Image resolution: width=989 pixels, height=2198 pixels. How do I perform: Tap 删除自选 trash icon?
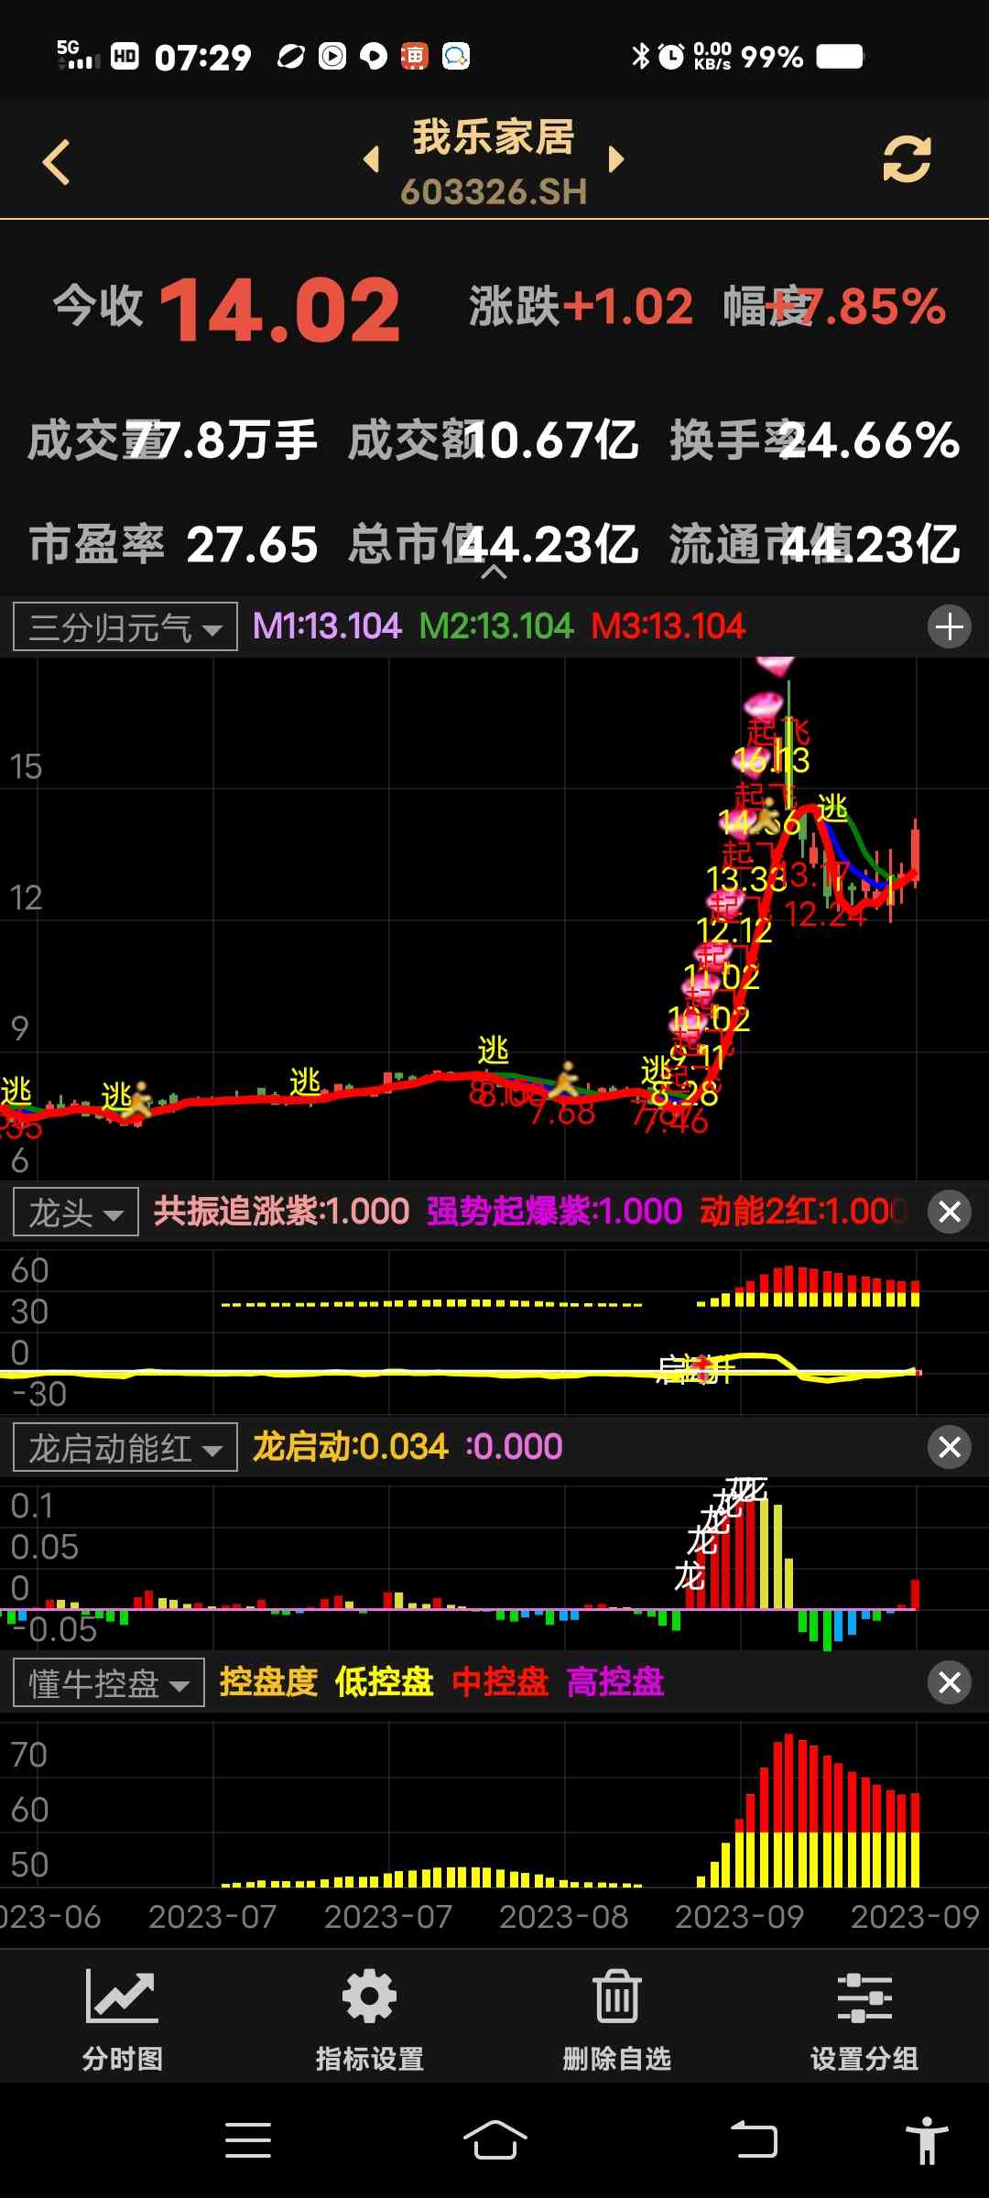pos(617,2020)
